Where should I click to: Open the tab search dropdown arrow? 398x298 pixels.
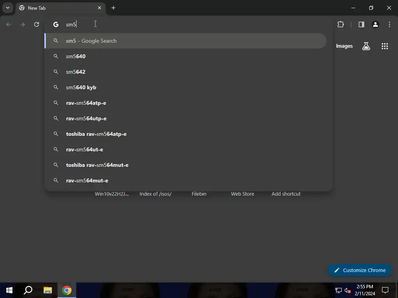[8, 8]
